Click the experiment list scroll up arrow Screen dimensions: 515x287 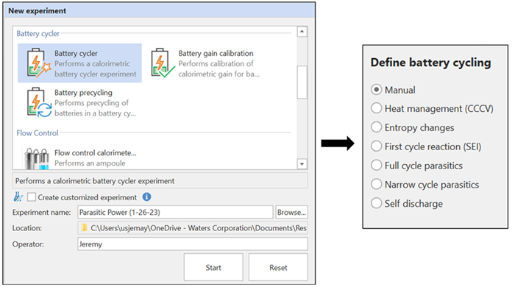(x=302, y=32)
